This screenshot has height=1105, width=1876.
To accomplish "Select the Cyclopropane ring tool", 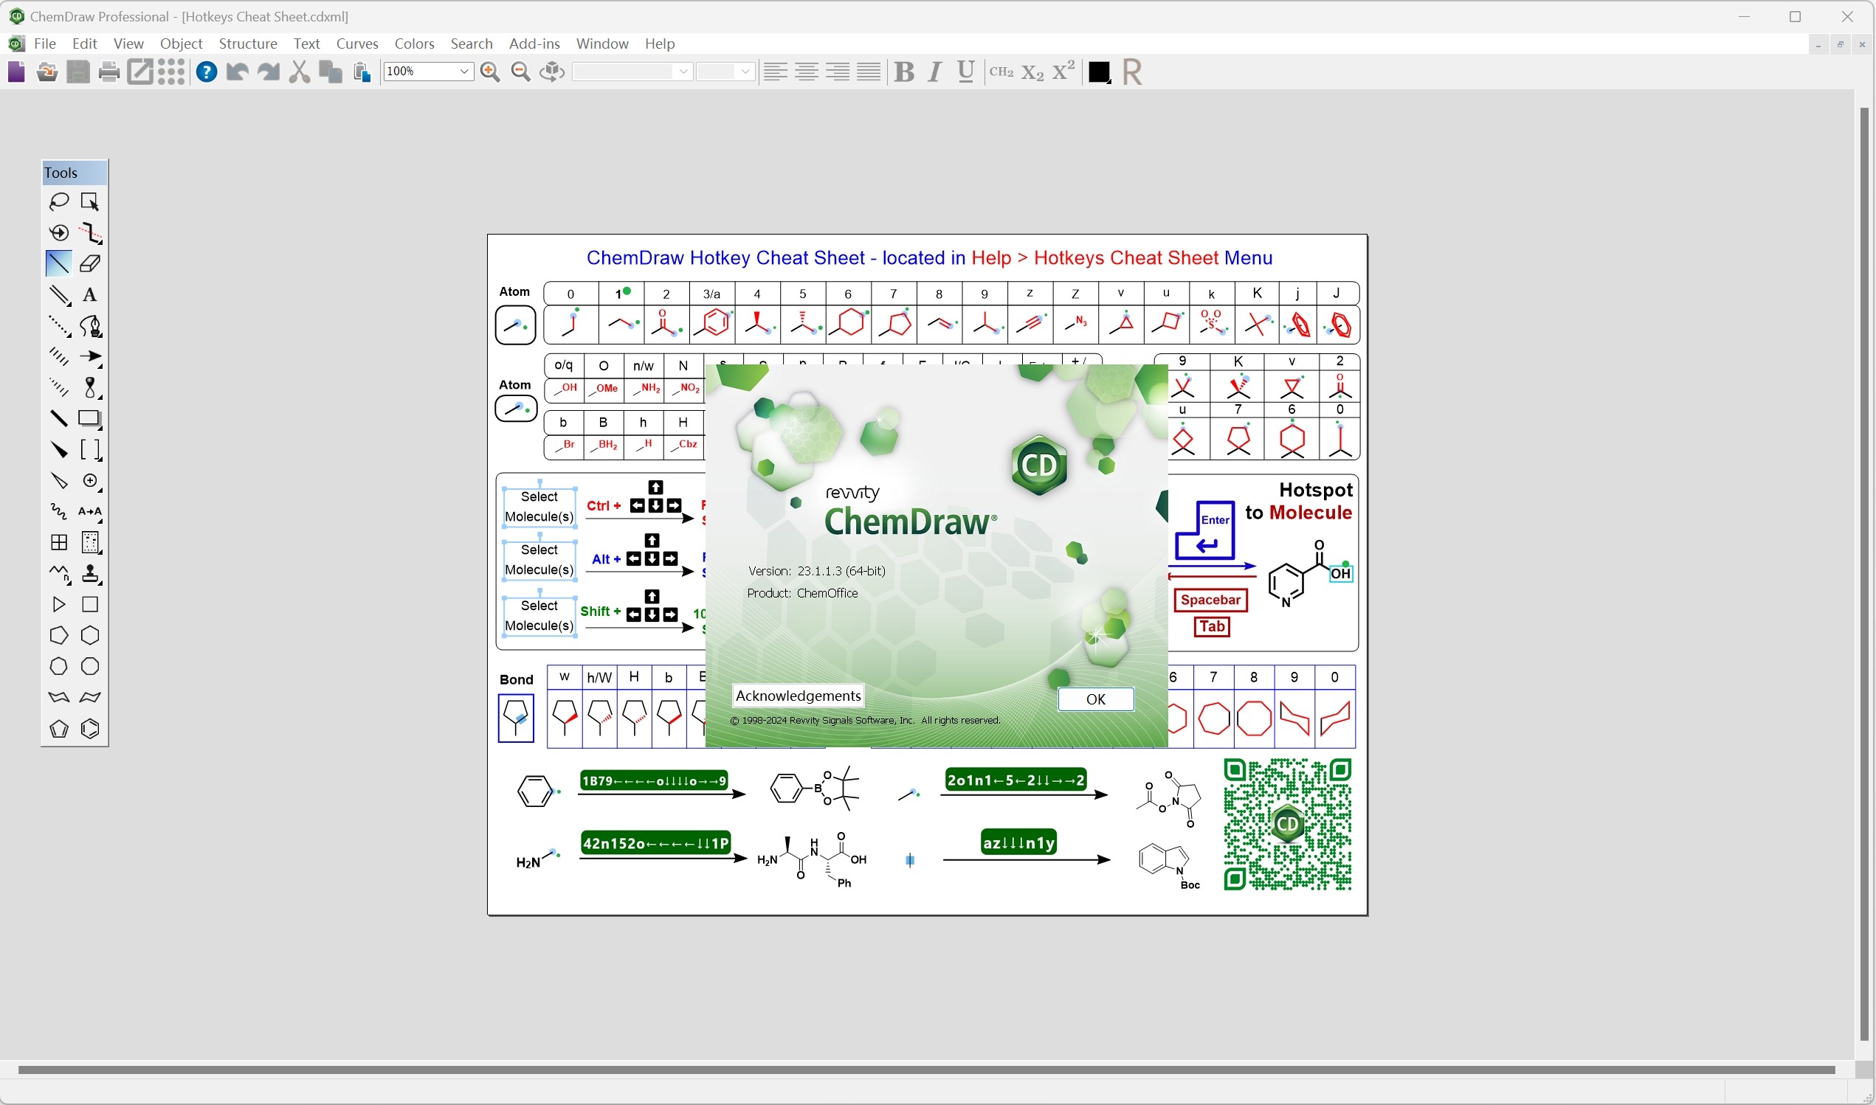I will tap(59, 605).
